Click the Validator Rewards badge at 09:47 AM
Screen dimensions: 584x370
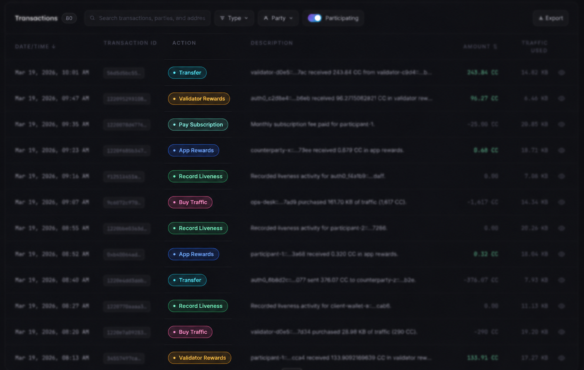pos(199,99)
